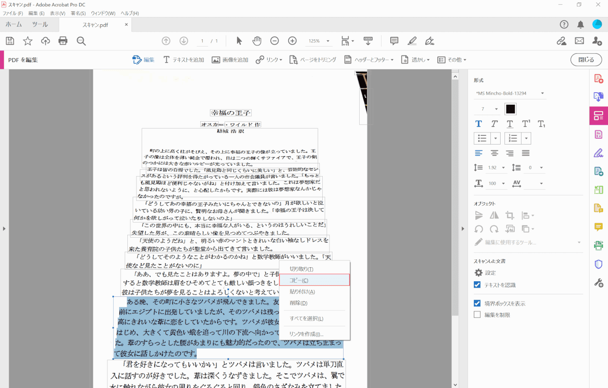Open the Help question mark icon
Viewport: 608px width, 388px height.
pos(564,25)
